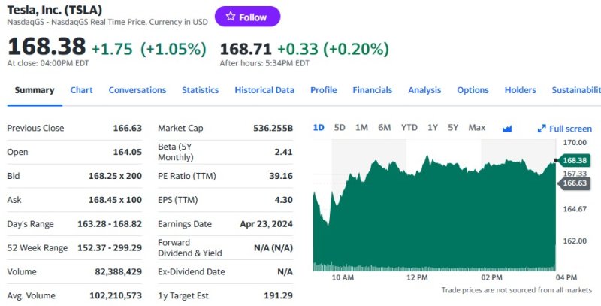
Task: Open the Chart tab
Action: point(81,90)
